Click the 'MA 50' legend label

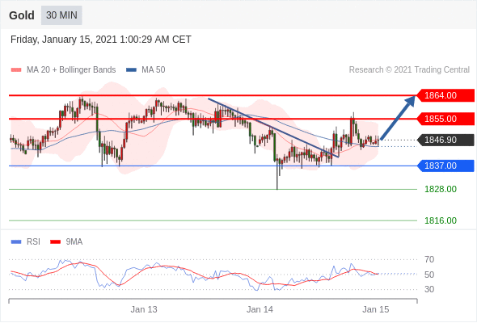pos(154,70)
